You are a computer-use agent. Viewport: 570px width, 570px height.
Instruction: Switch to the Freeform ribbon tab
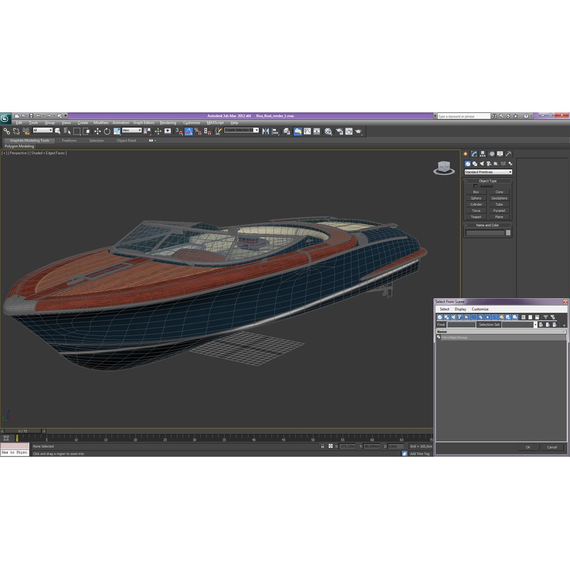click(x=69, y=141)
